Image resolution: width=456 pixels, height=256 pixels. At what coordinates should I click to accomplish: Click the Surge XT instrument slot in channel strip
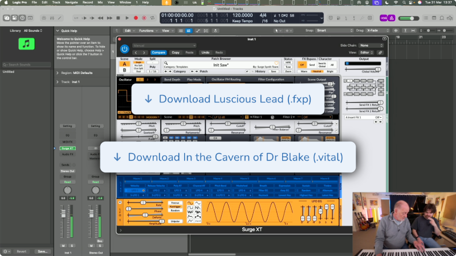click(x=67, y=148)
